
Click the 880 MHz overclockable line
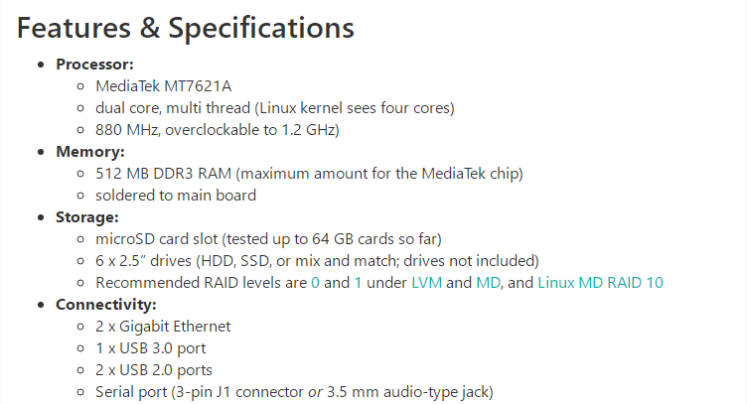(x=218, y=130)
